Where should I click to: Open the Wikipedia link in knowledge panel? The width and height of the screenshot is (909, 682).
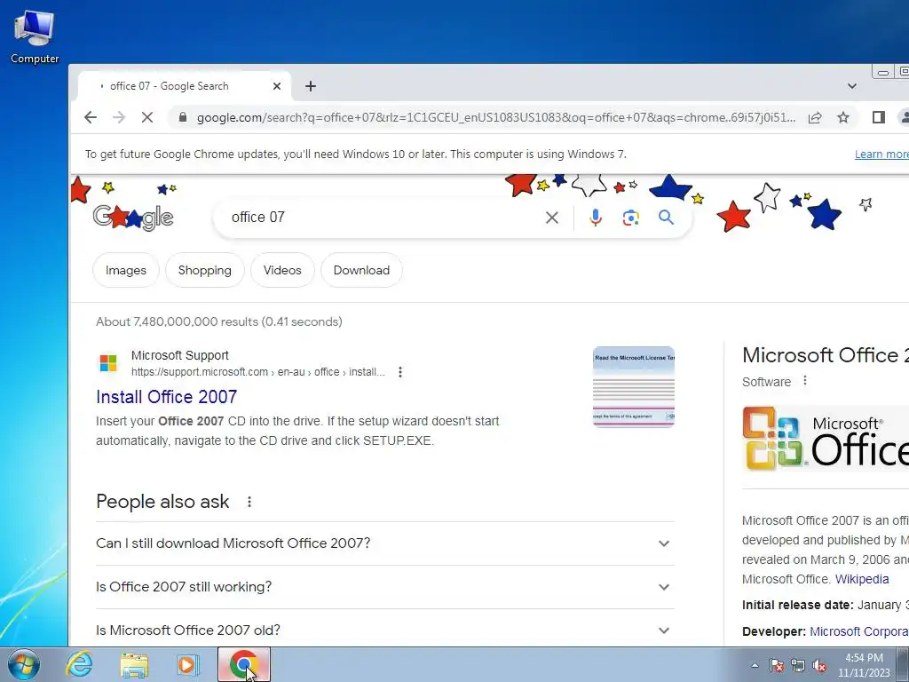click(861, 579)
